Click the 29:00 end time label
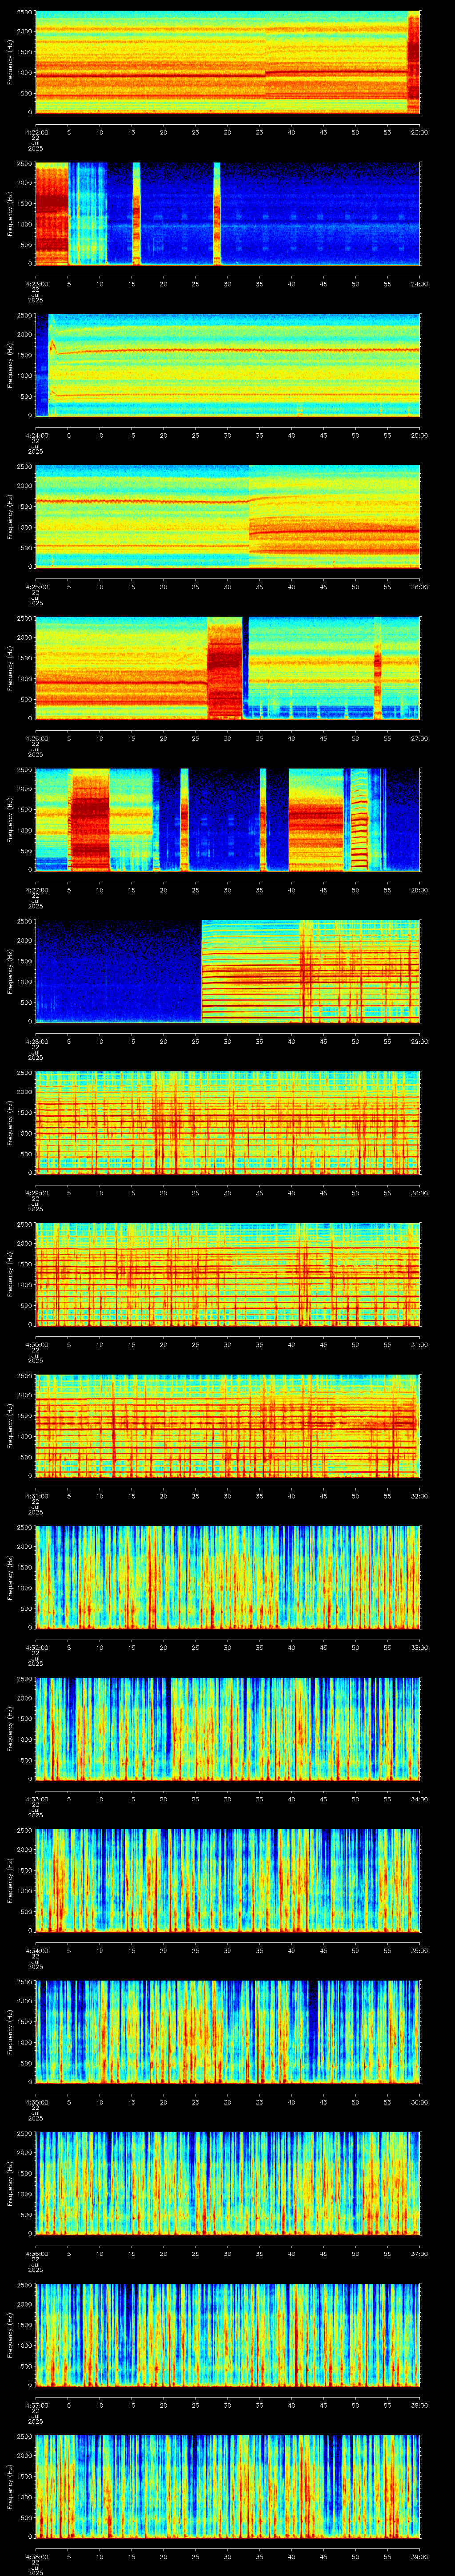The image size is (455, 2576). pyautogui.click(x=419, y=1041)
